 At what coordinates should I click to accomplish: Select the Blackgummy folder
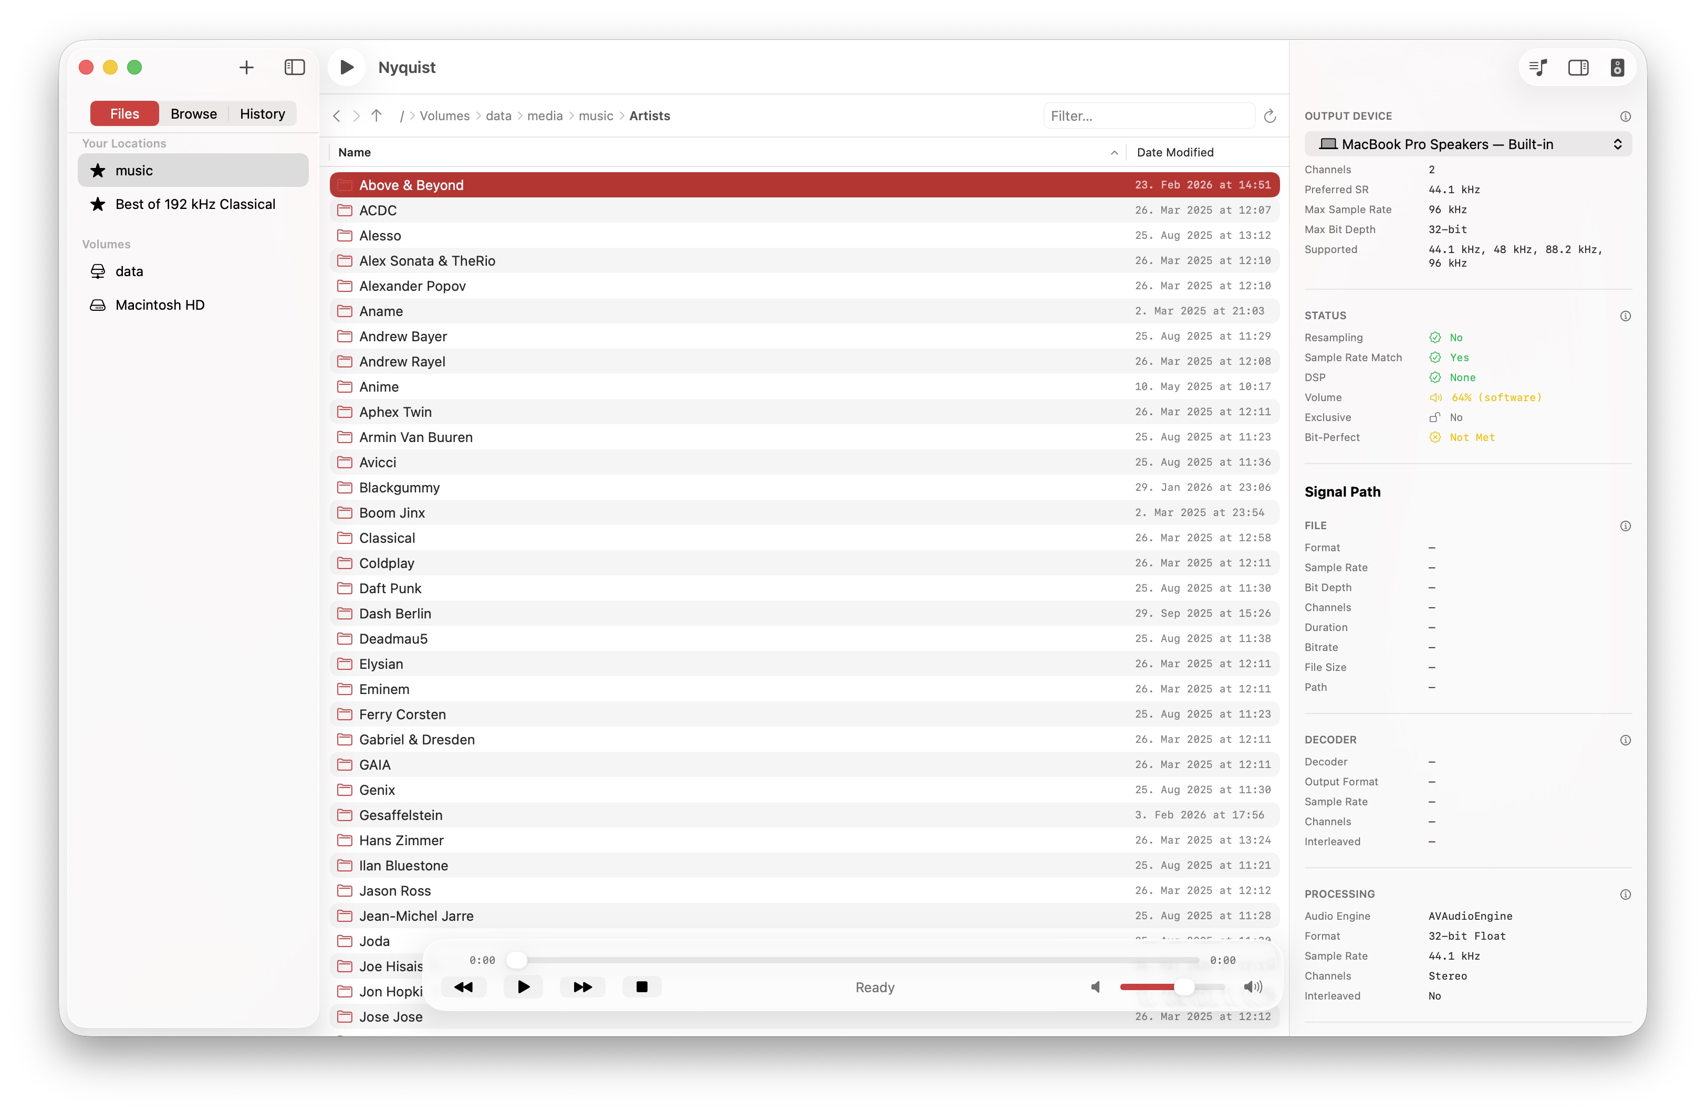click(x=804, y=488)
